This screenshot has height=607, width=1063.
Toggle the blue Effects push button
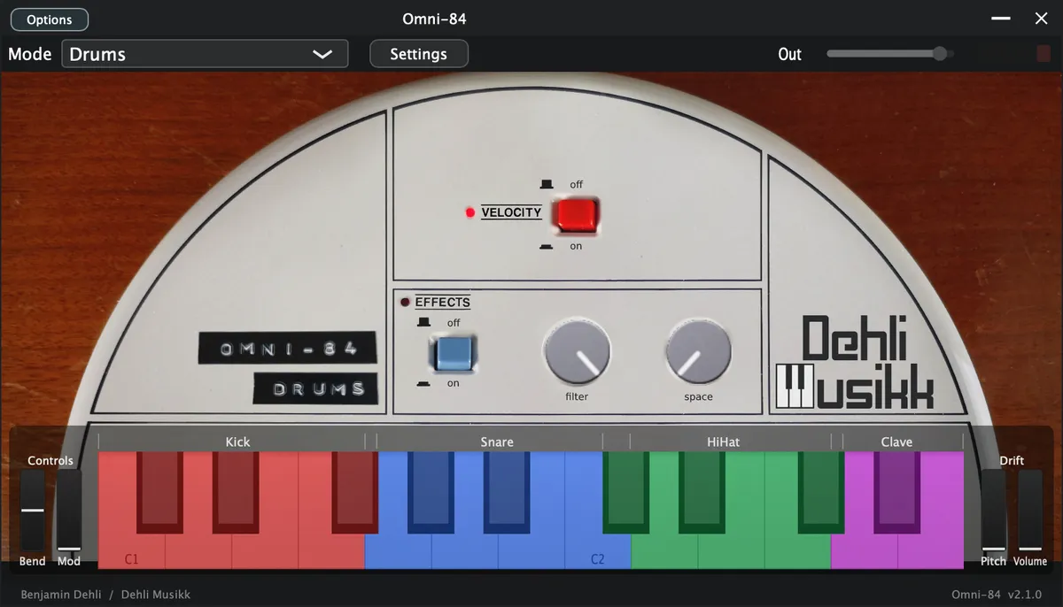[x=453, y=352]
